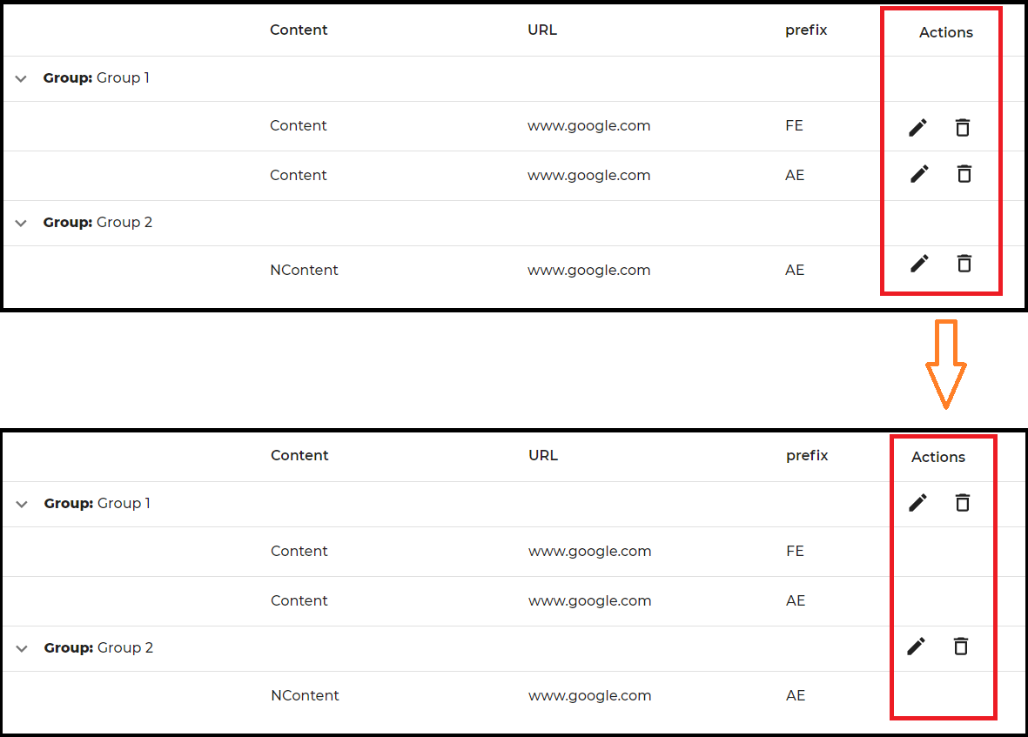Click the trash icon on Group 2 row

point(961,647)
